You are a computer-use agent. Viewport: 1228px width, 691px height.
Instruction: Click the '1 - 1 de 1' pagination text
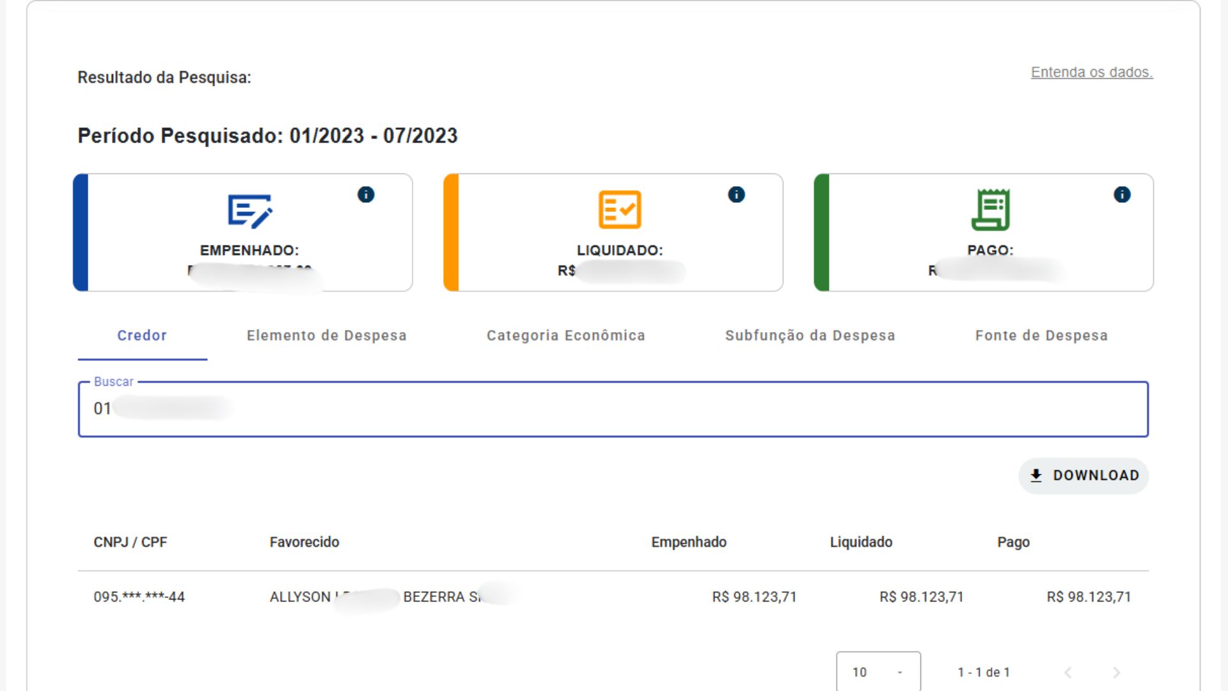coord(983,672)
